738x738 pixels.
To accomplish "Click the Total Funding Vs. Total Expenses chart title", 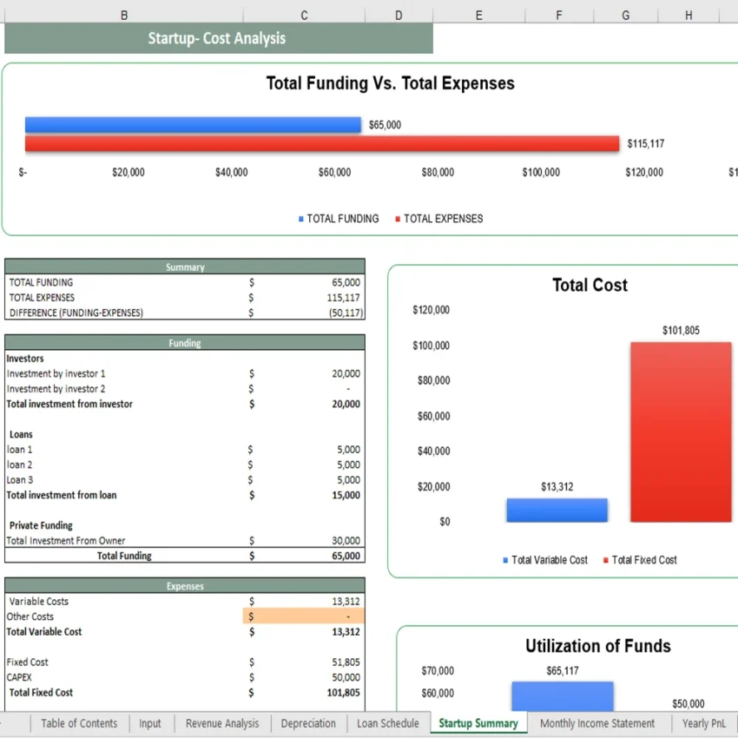I will click(x=389, y=83).
